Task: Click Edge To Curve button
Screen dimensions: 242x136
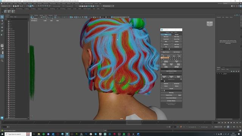Action: pyautogui.click(x=166, y=52)
